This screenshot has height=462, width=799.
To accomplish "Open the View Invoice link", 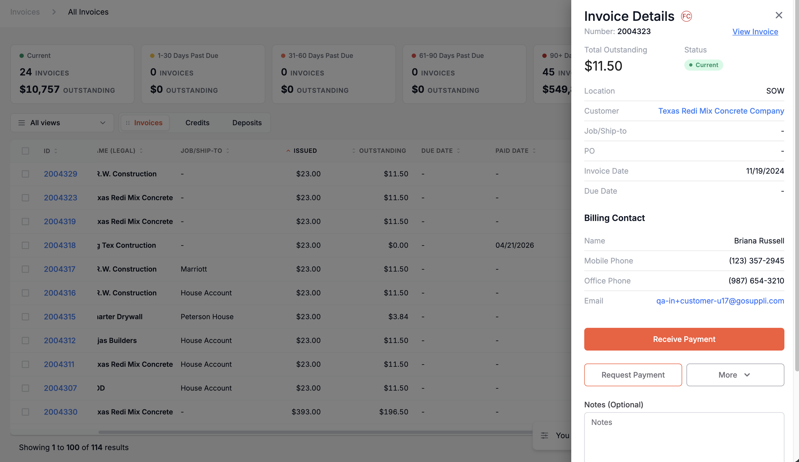I will pyautogui.click(x=755, y=32).
